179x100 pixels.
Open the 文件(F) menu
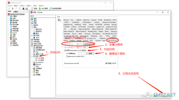point(10,5)
